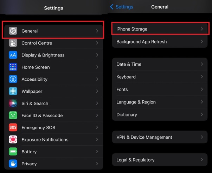Tap the Display & Brightness AA icon

point(13,55)
